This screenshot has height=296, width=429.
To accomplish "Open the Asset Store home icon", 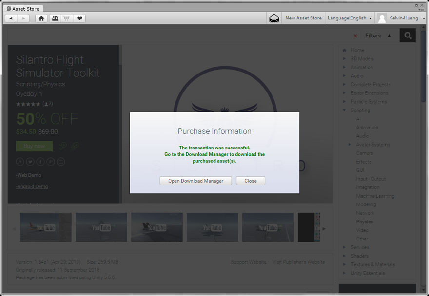I will tap(41, 18).
